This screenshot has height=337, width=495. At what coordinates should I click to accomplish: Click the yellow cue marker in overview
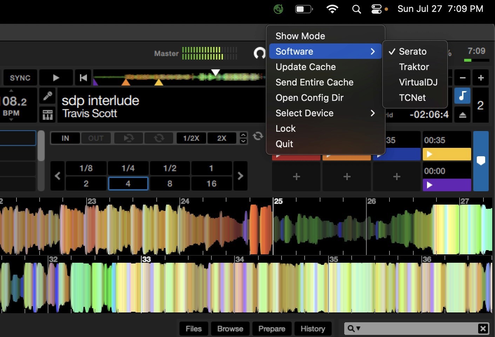coord(159,82)
